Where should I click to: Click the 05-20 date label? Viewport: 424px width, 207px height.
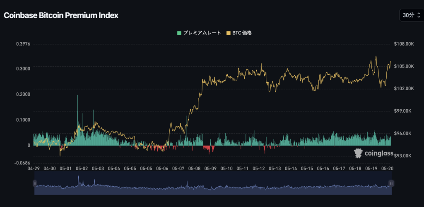388,168
